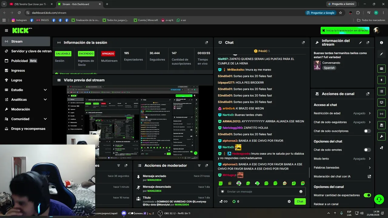Select Stream in the sidebar
The width and height of the screenshot is (388, 218).
[26, 41]
